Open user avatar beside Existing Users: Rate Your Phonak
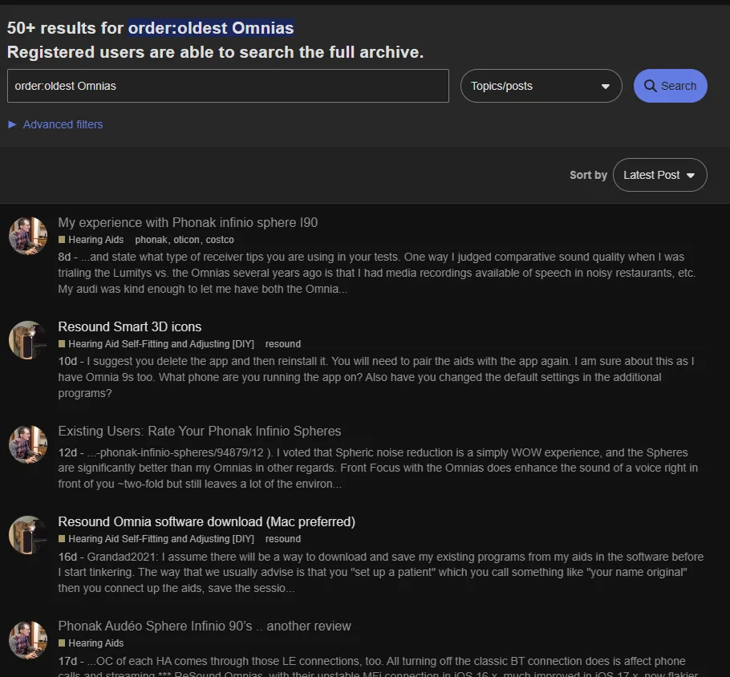The height and width of the screenshot is (677, 730). 28,444
